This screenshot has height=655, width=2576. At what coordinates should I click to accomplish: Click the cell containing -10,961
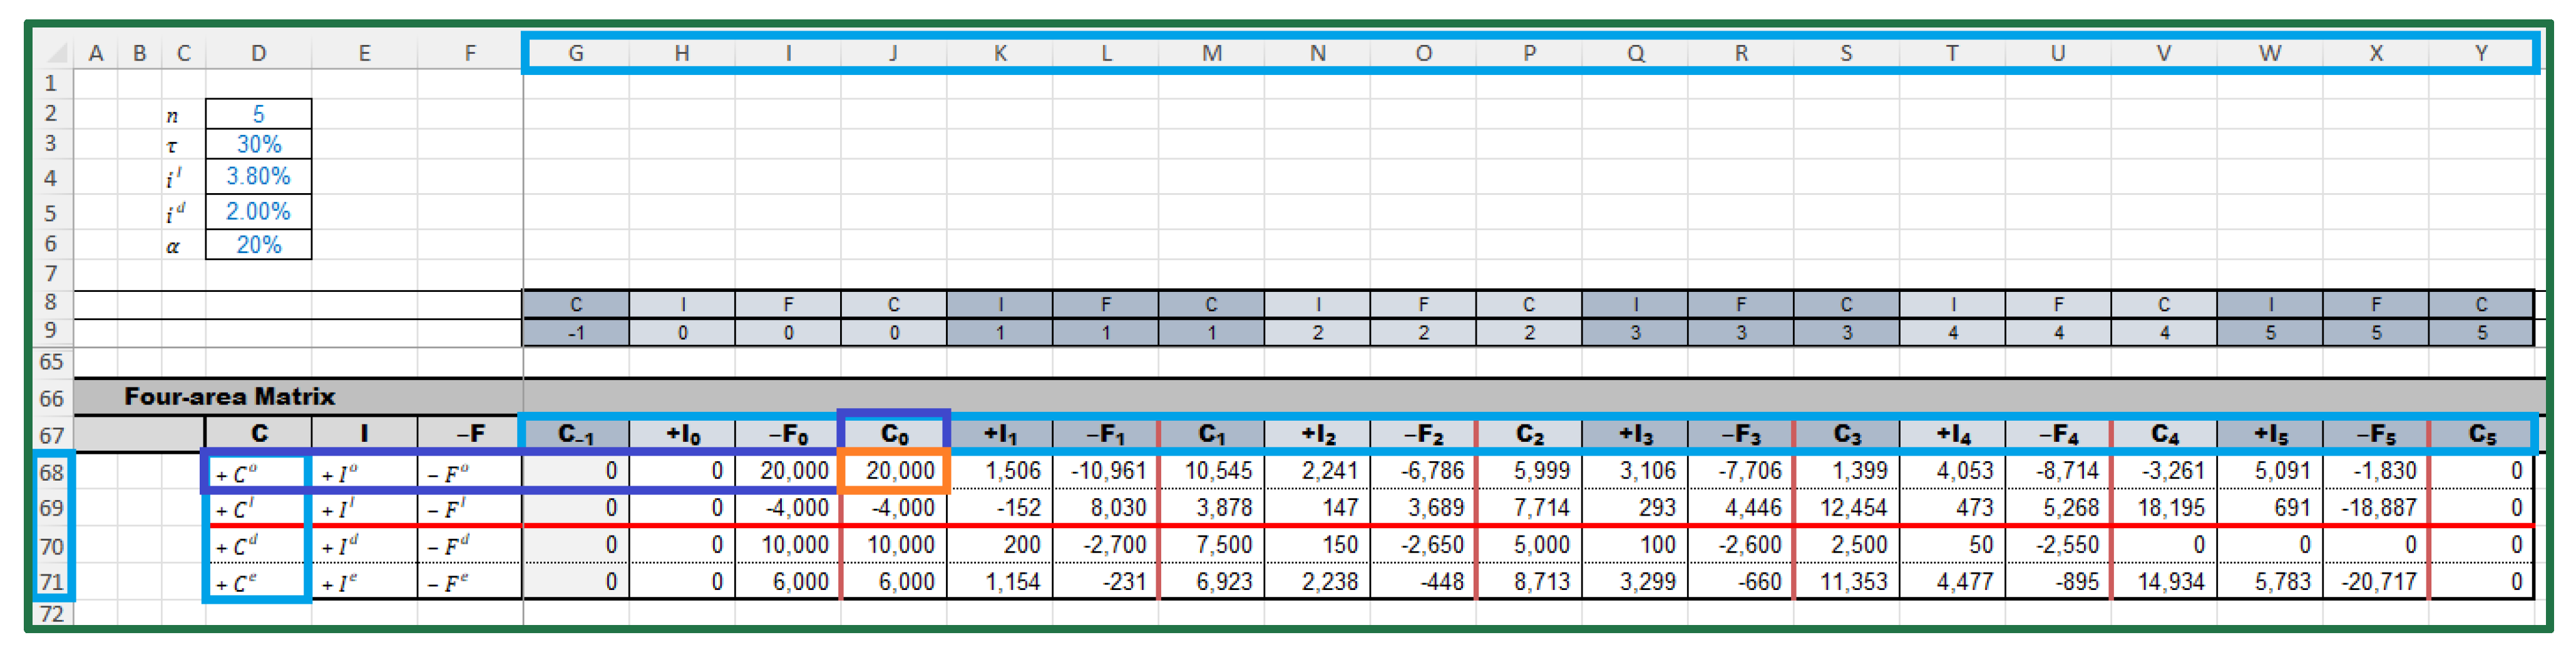coord(1105,471)
